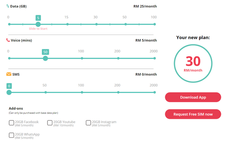Click the Data slider handle at 5
This screenshot has height=142, width=243.
(x=38, y=24)
